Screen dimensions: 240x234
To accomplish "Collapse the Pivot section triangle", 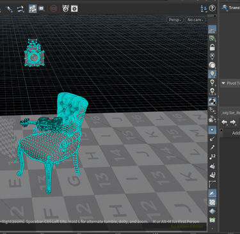I will click(223, 83).
